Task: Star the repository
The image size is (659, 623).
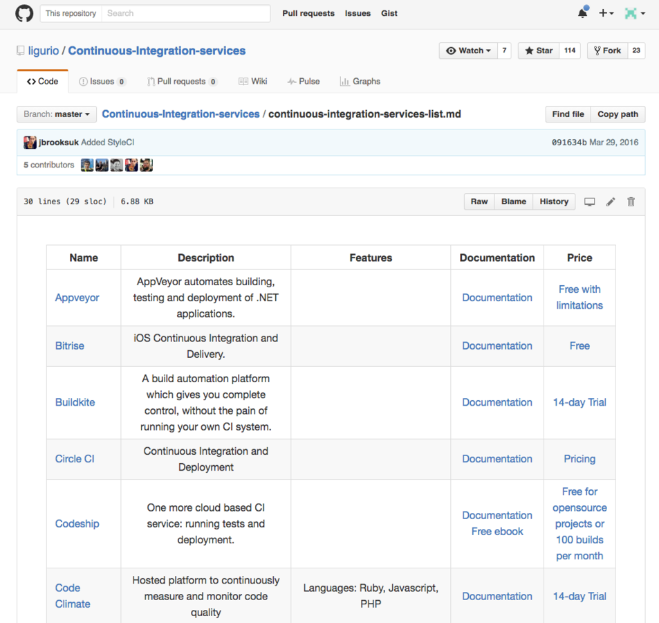Action: 539,51
